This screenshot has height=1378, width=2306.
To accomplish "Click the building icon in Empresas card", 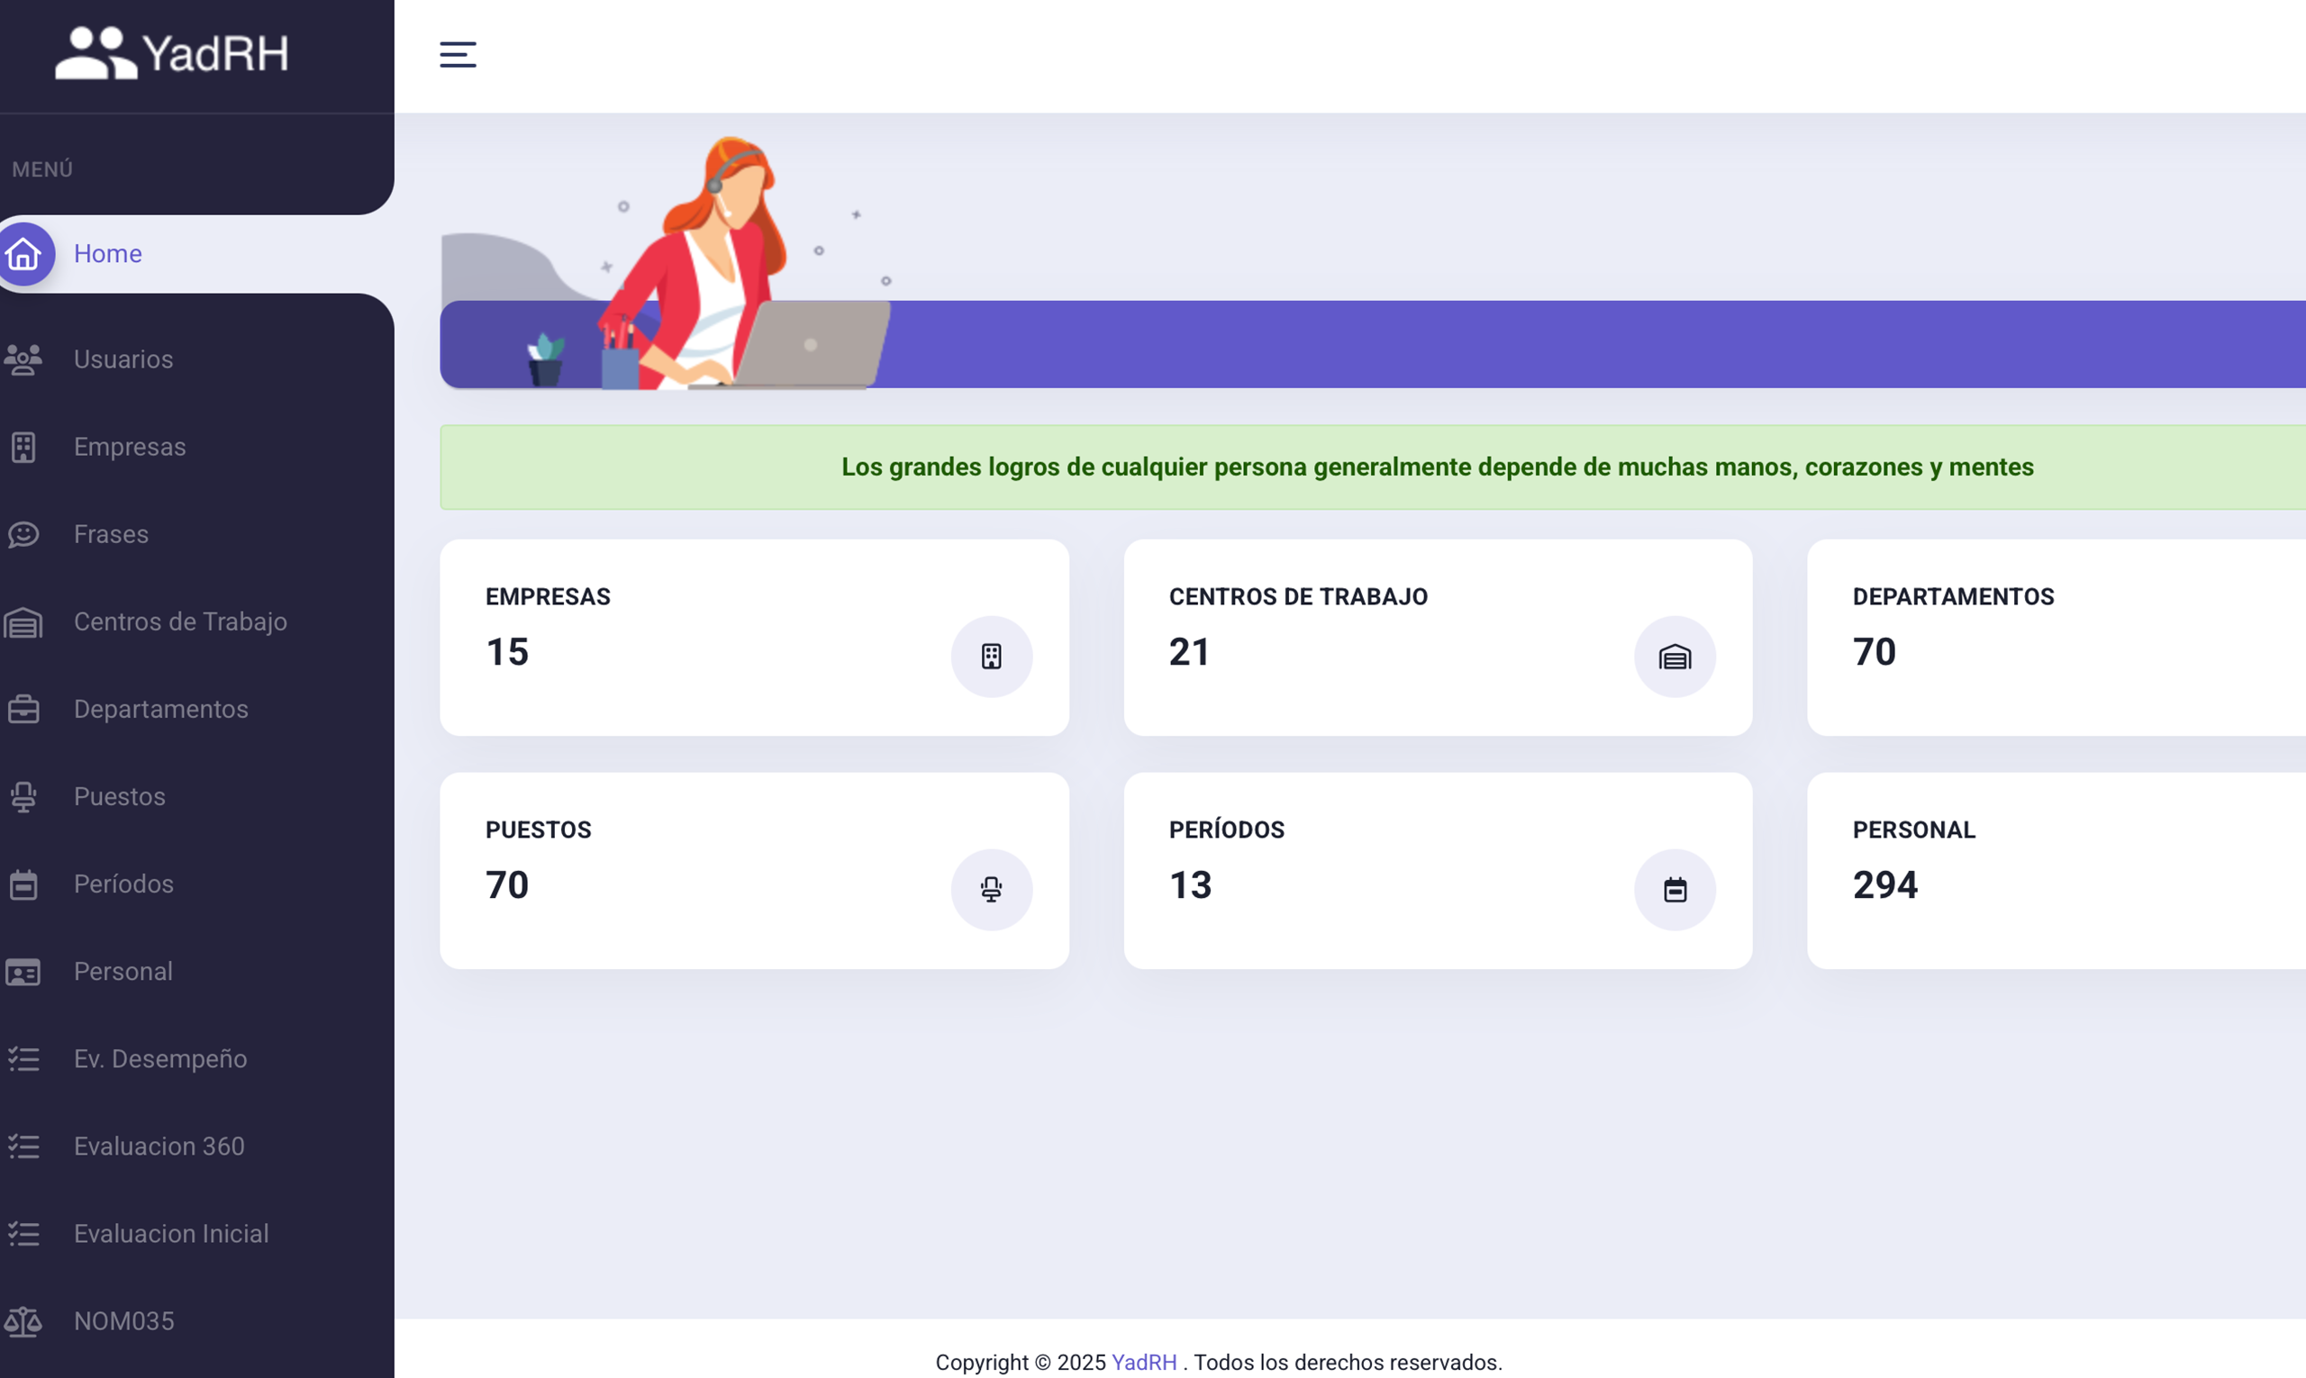I will (x=991, y=657).
